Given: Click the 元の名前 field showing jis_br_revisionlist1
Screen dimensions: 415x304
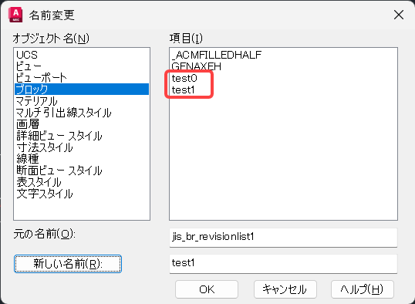Looking at the screenshot, I should pos(283,238).
